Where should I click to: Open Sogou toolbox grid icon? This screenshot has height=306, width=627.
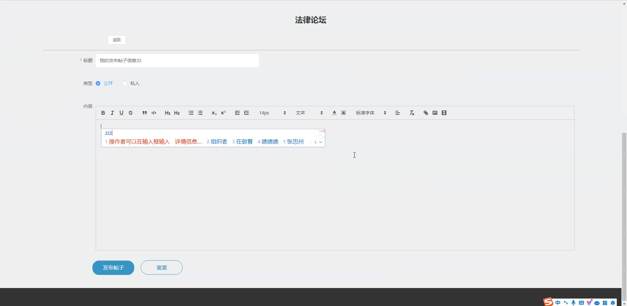(605, 303)
